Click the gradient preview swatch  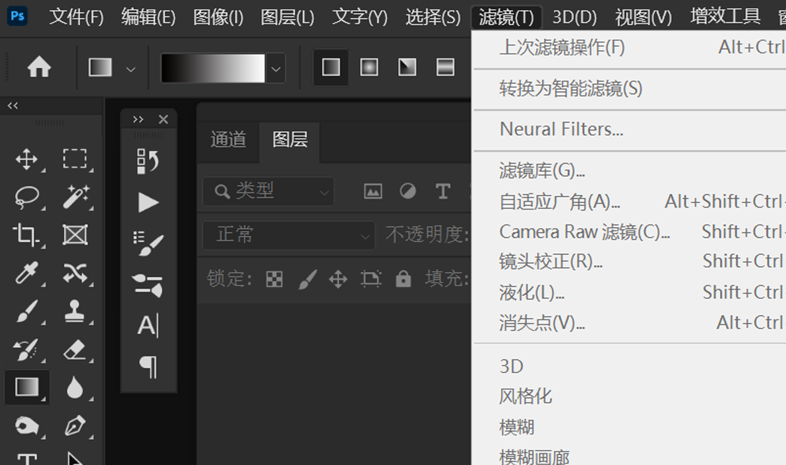tap(212, 68)
